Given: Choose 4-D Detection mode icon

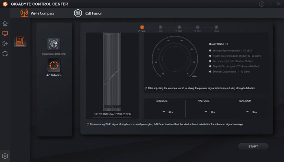Looking at the screenshot, I should 54,65.
